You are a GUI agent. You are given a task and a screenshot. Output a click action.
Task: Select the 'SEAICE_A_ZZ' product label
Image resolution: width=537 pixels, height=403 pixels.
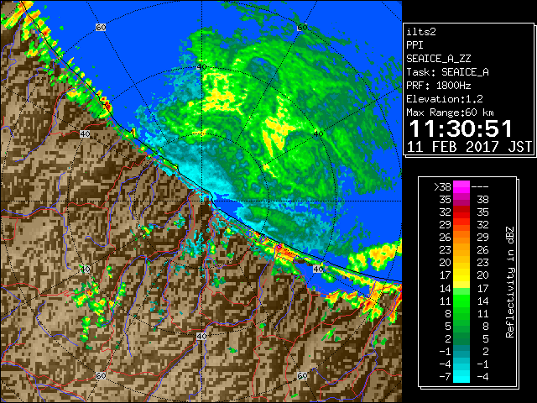click(438, 59)
